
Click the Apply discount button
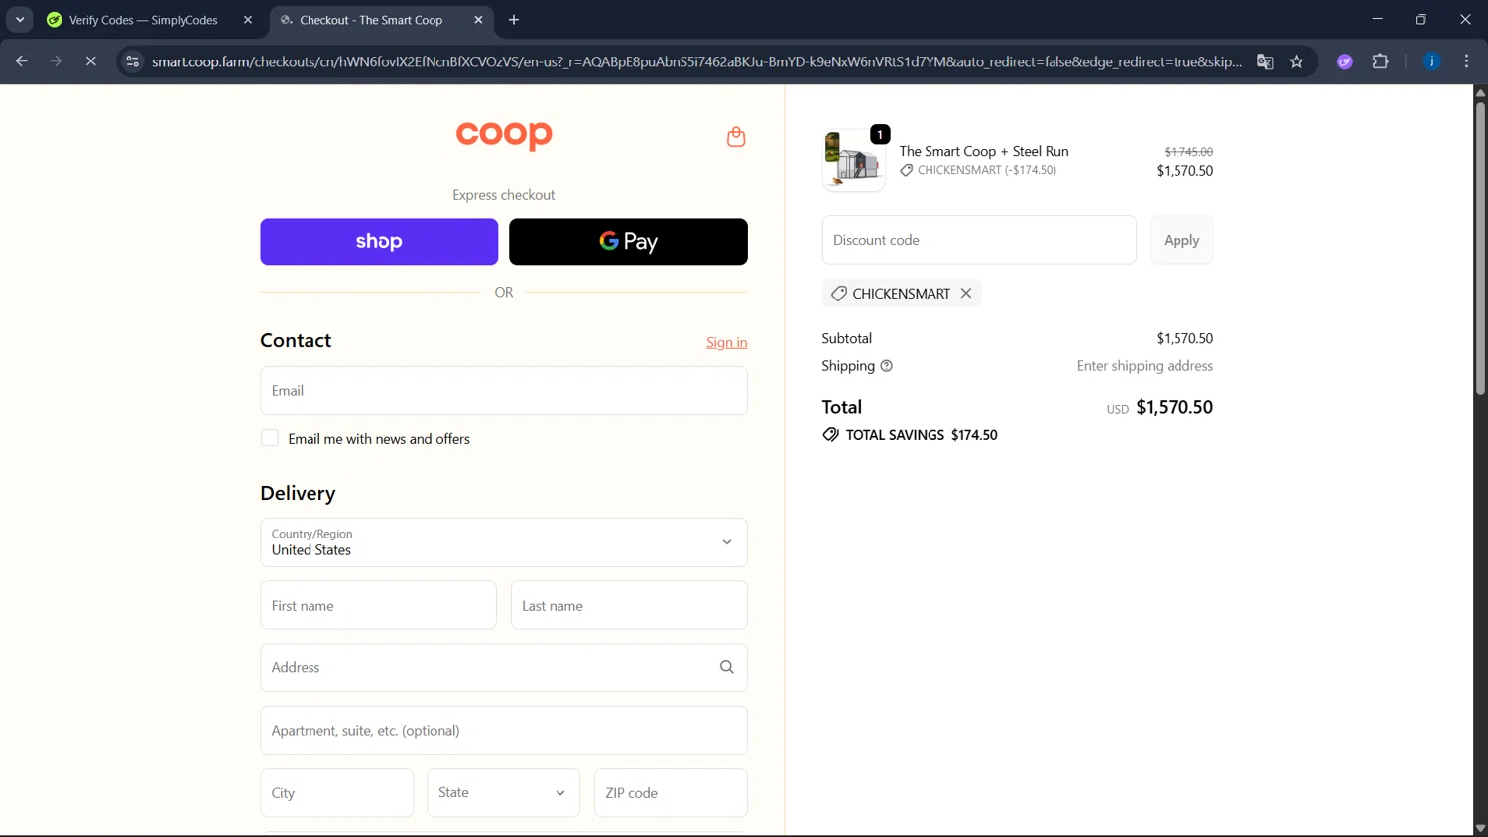tap(1181, 240)
